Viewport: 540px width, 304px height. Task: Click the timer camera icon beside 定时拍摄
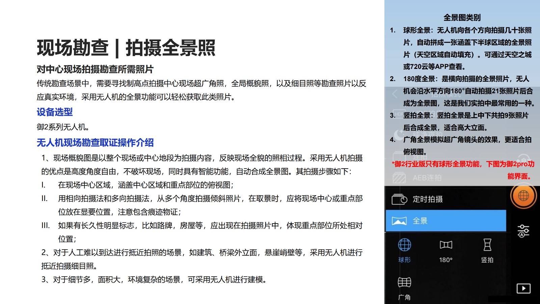pos(399,199)
